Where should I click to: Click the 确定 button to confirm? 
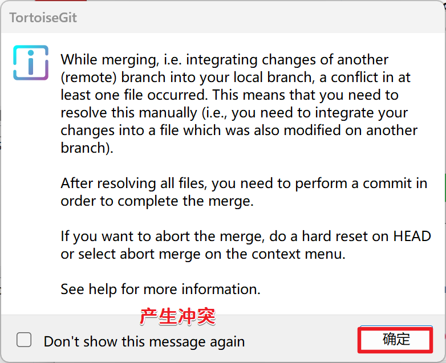tap(396, 340)
